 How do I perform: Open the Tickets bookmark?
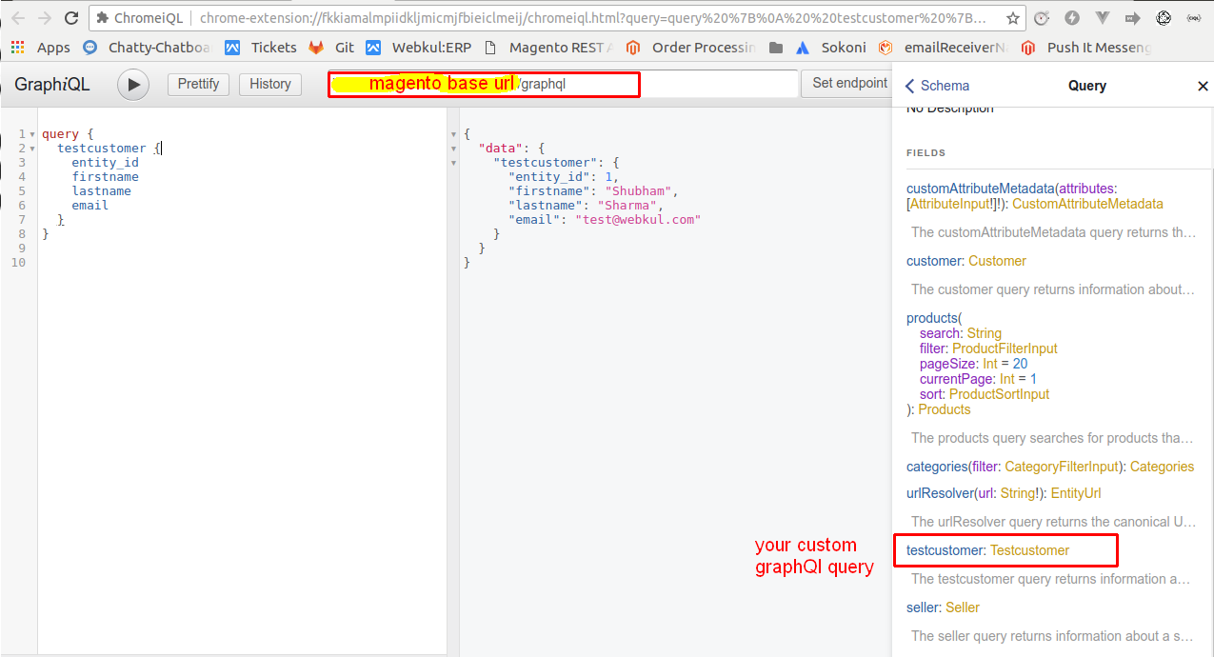point(261,48)
